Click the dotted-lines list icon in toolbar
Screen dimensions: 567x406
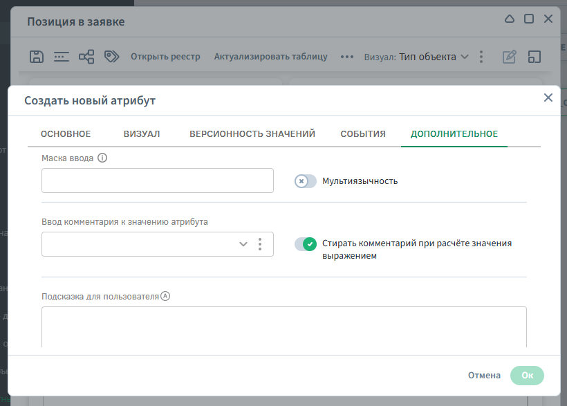[x=62, y=57]
